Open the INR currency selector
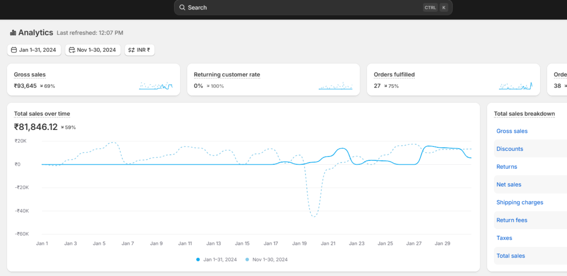Viewport: 567px width, 276px height. (140, 50)
